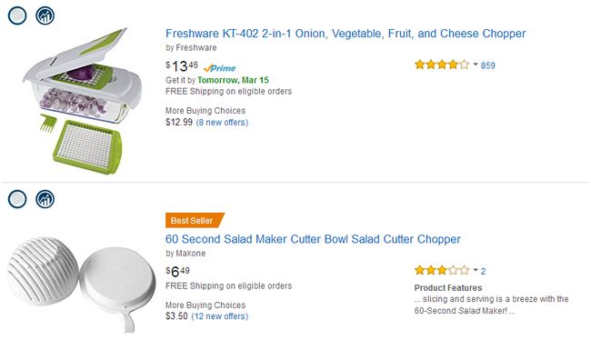Screen dimensions: 591x340
Task: Expand rating dropdown arrow next to 2 reviews
Action: (x=476, y=270)
